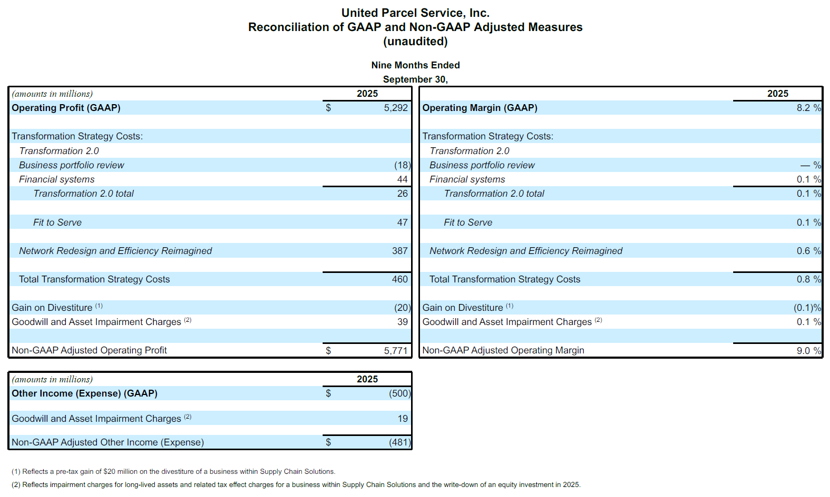Select the (20) Gain on Divestiture amount

[402, 308]
